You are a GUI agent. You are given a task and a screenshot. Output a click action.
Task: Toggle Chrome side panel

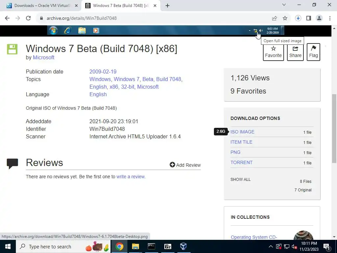(309, 18)
